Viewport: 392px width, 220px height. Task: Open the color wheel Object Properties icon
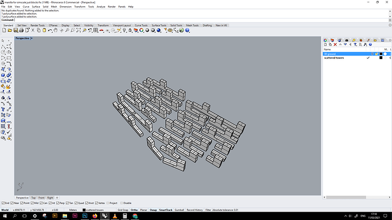[141, 30]
